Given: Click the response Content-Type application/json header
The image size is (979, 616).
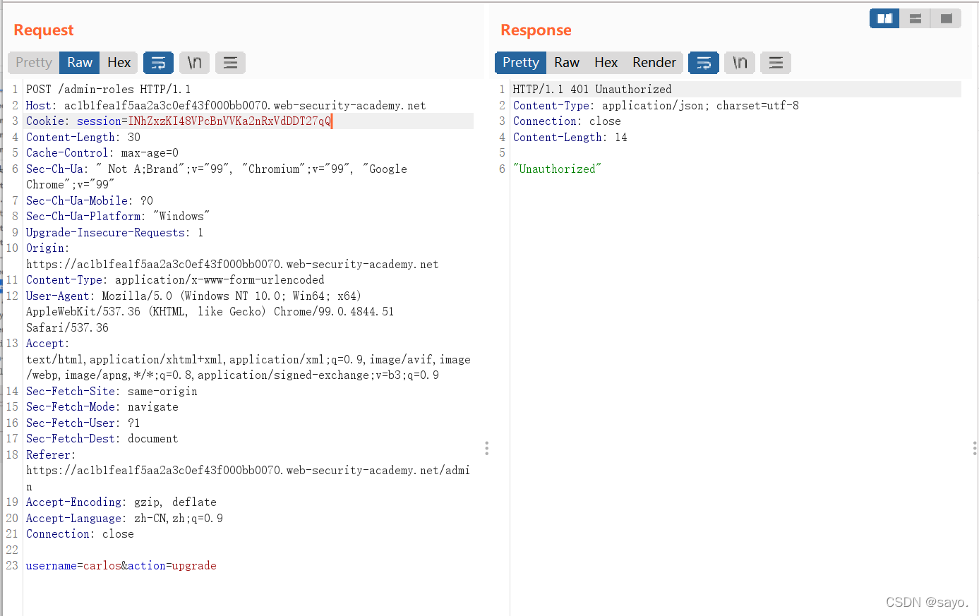Looking at the screenshot, I should coord(656,106).
